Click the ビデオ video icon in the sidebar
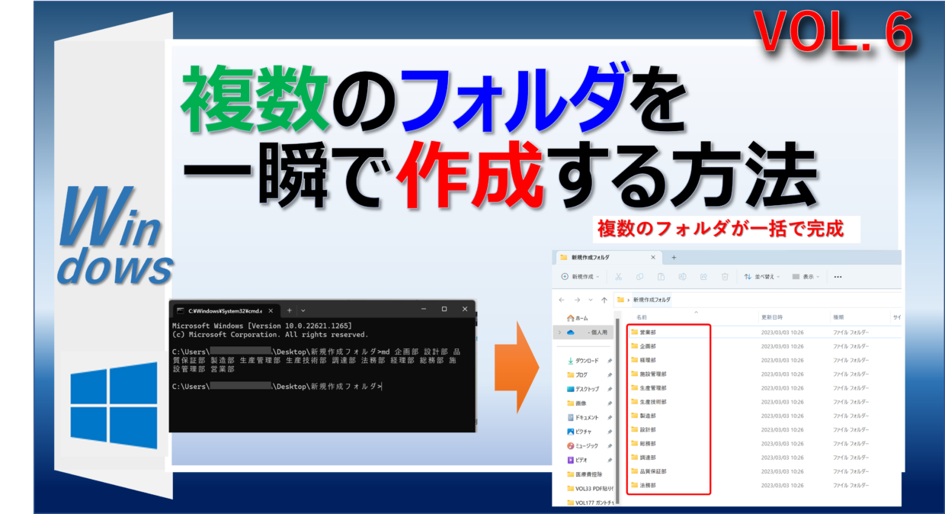 [570, 460]
